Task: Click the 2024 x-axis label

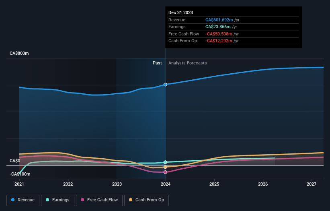Action: click(x=166, y=184)
